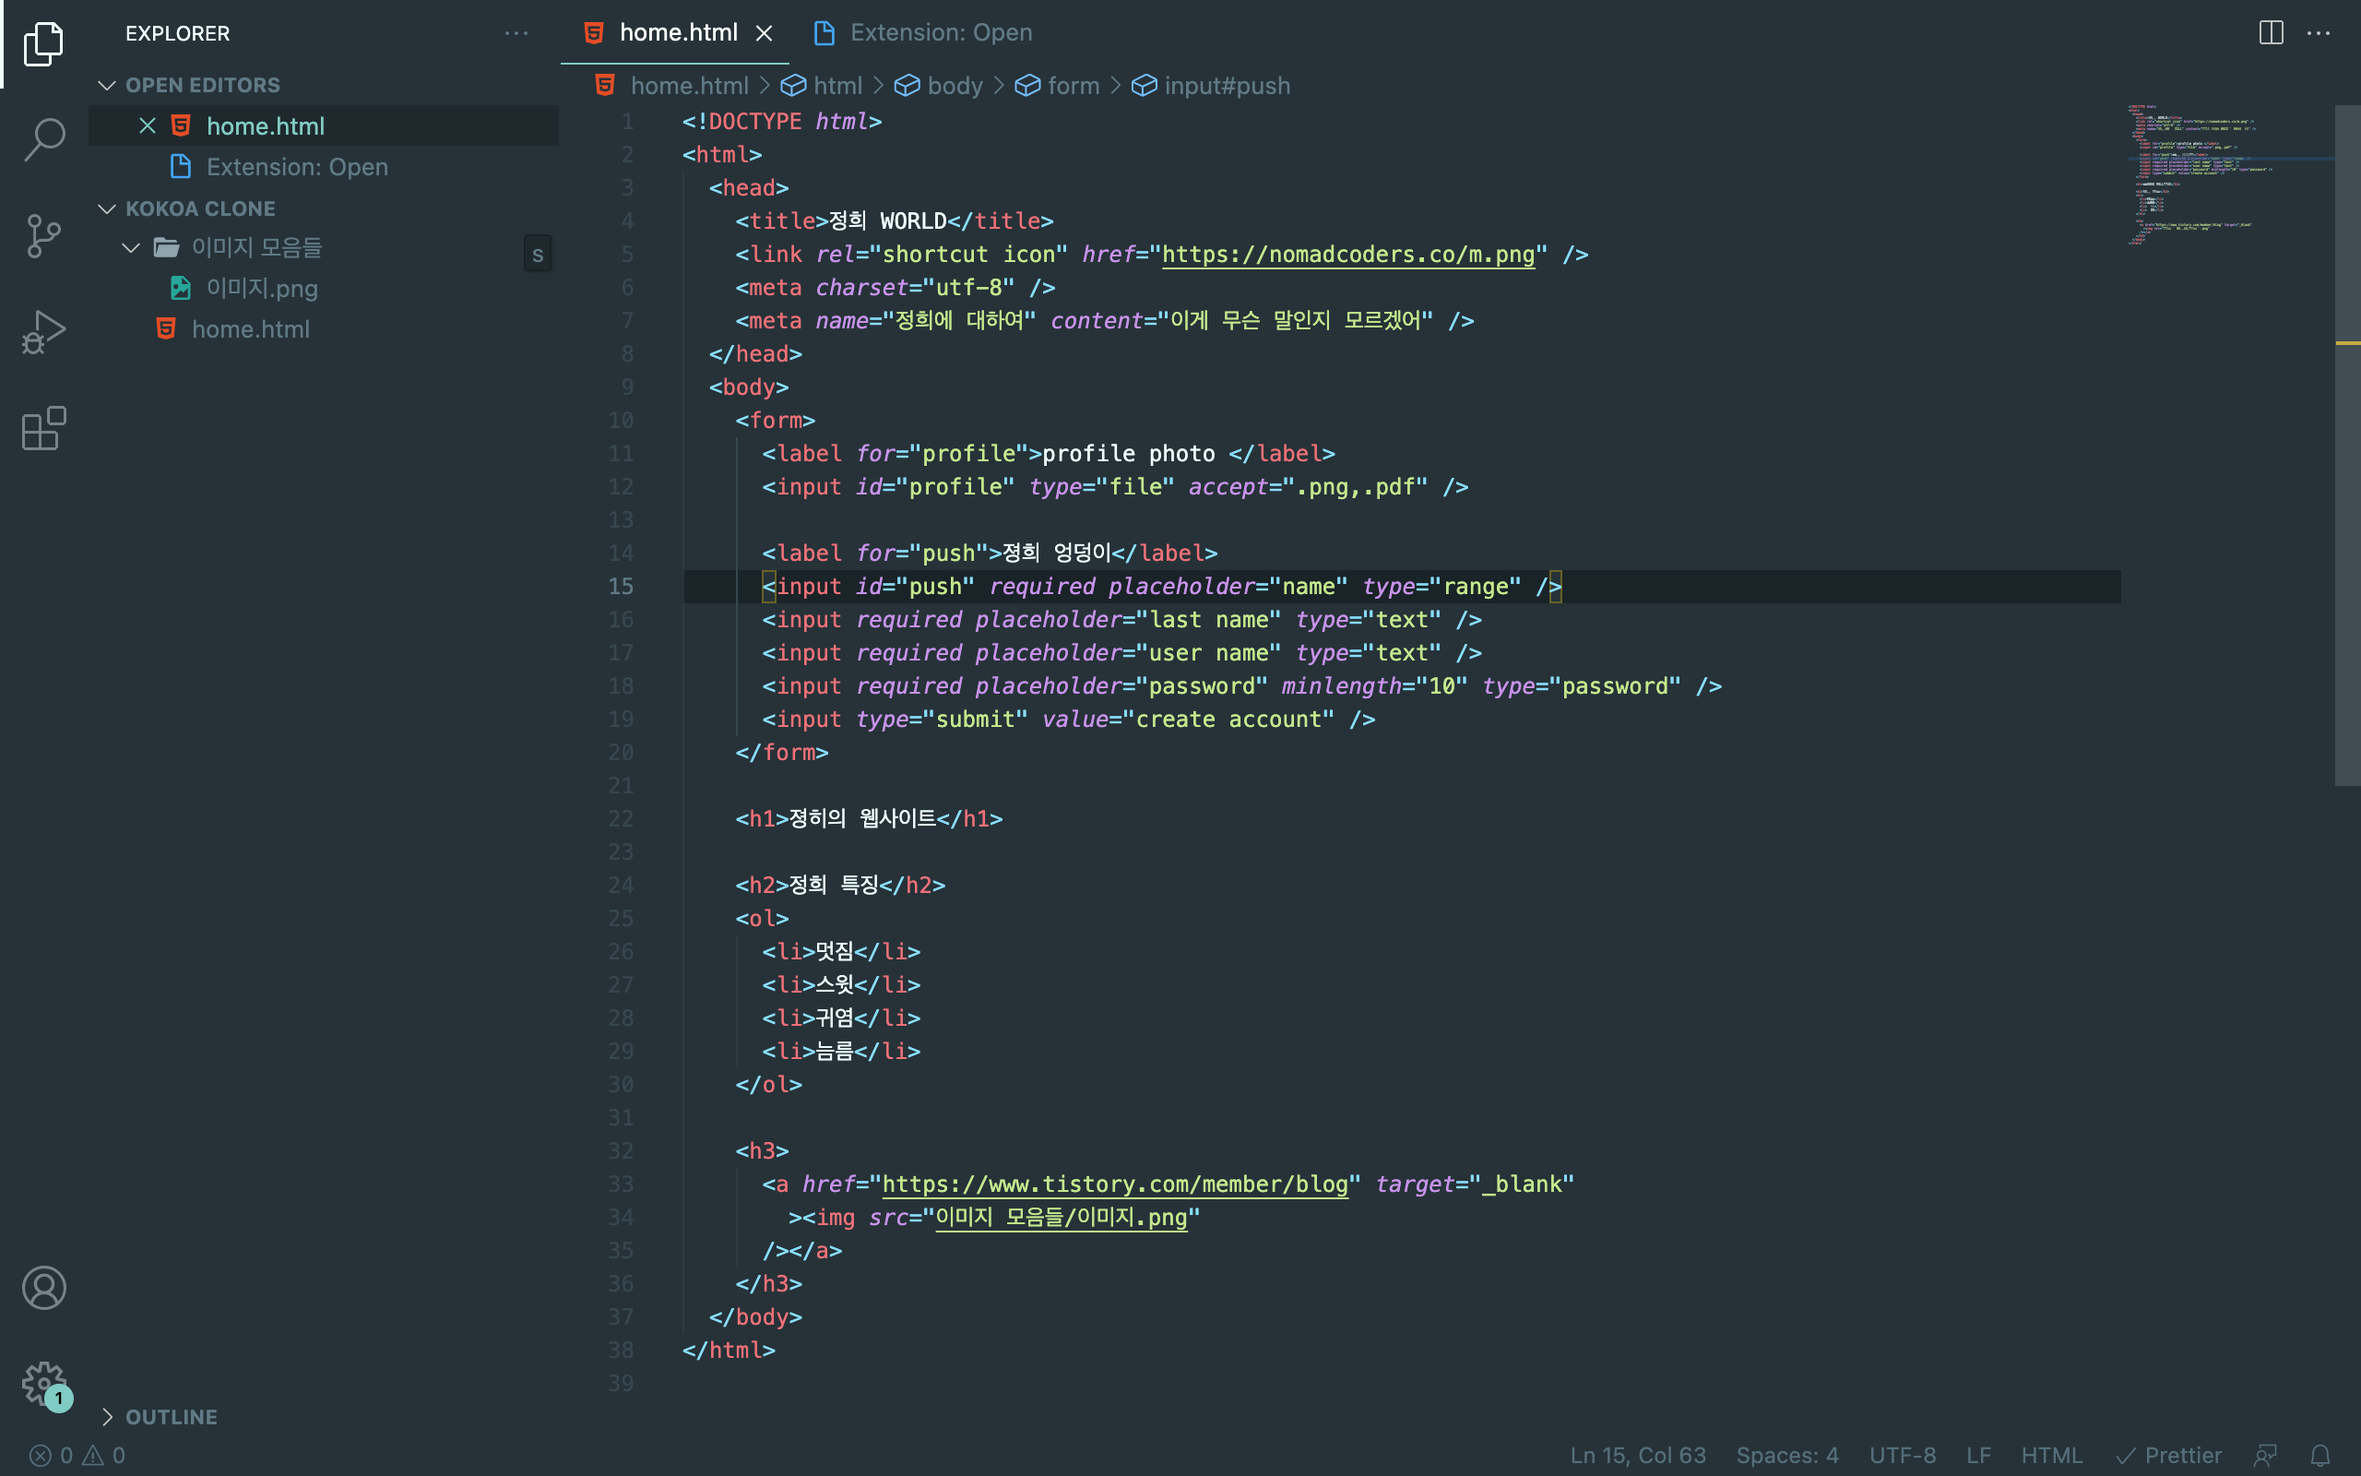Open 이미지.png file in explorer
The image size is (2361, 1476).
[262, 289]
